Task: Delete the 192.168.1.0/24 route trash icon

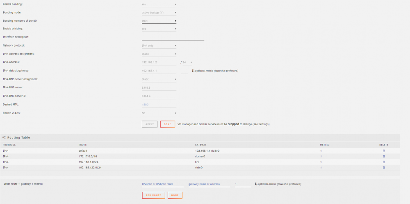Action: 384,162
